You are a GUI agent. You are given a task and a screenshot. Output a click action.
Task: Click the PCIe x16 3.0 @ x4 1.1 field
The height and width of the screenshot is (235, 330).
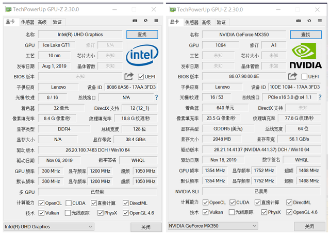(290, 97)
